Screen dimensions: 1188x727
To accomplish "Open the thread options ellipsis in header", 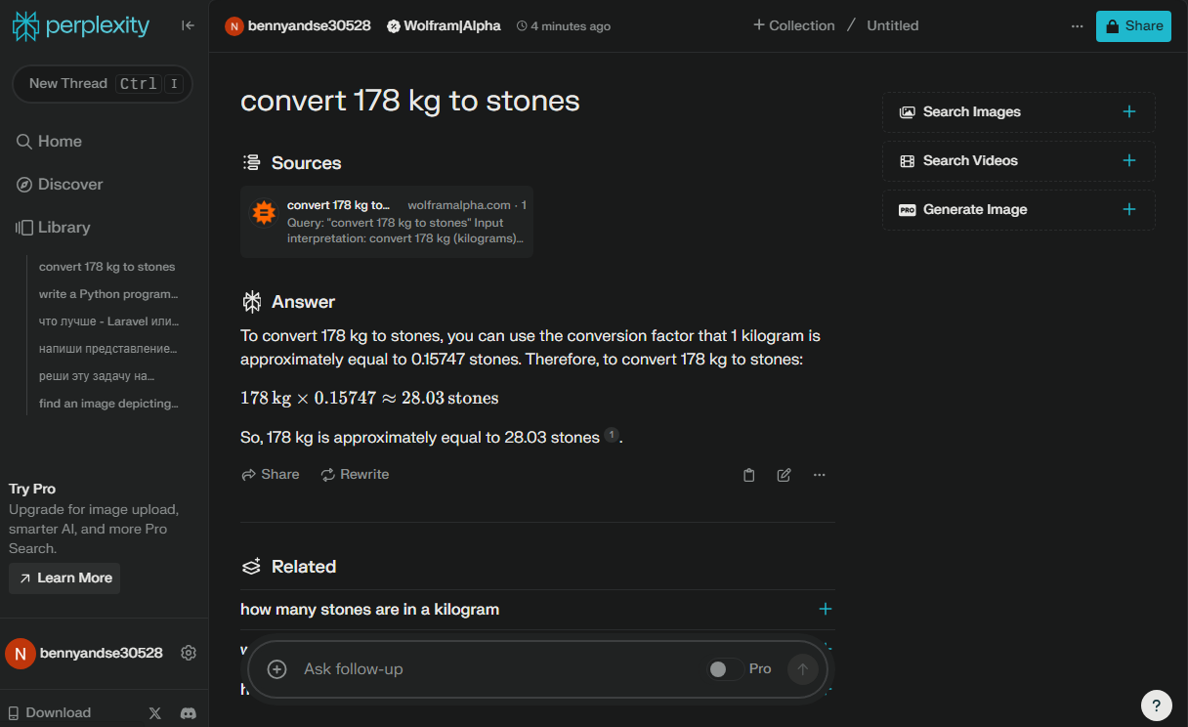I will pos(1077,26).
